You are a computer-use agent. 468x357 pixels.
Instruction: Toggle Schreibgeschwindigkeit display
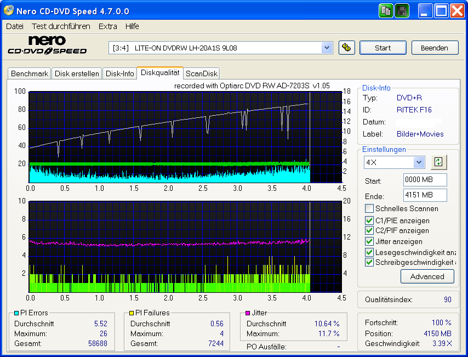tap(369, 262)
